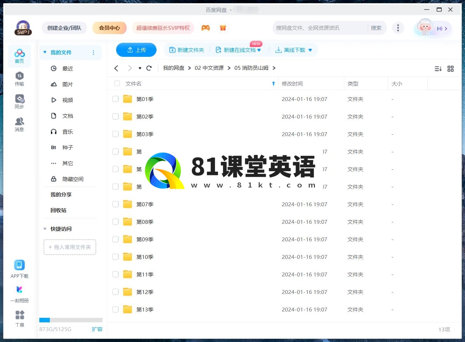Open folder icon of 第01季
The width and height of the screenshot is (465, 342).
[128, 99]
